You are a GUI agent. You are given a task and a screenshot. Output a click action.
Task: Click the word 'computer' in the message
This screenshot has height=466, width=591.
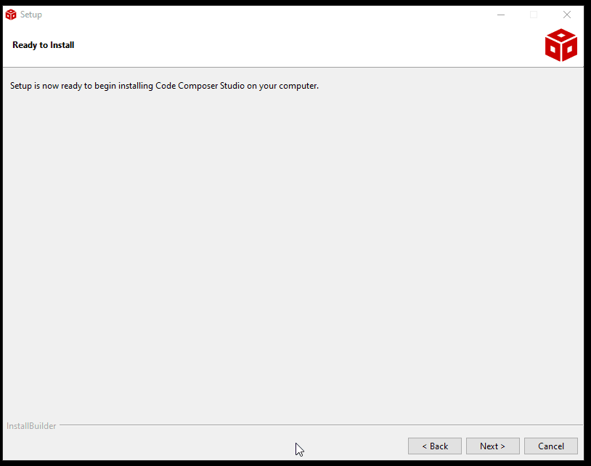(298, 86)
